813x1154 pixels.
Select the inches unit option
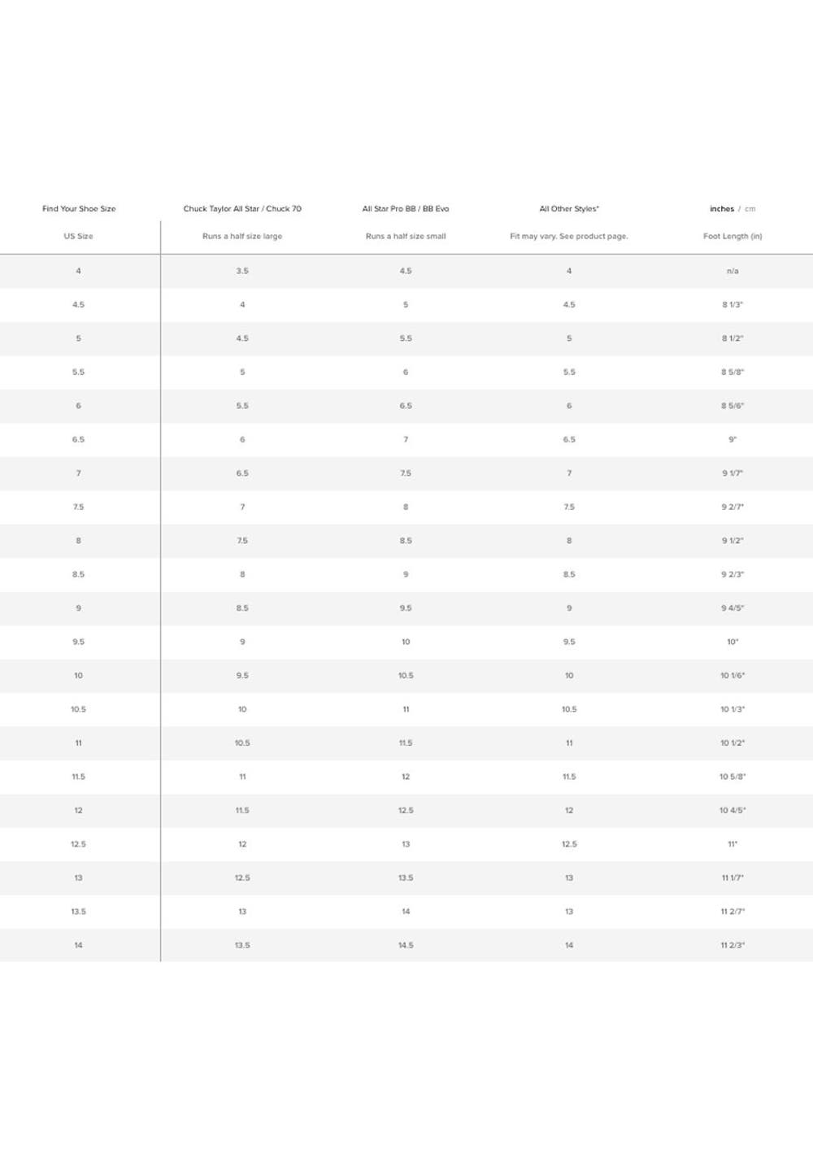pos(721,209)
